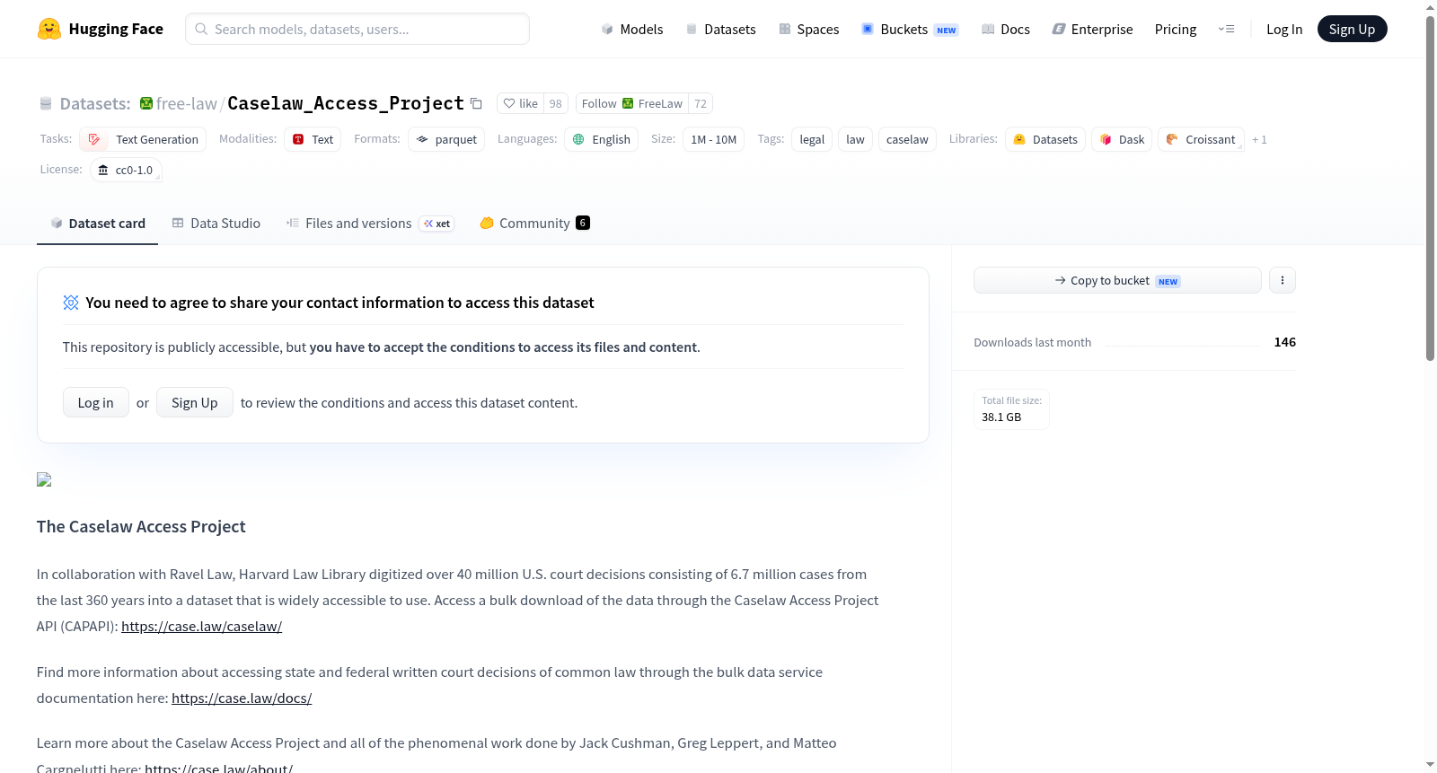Viewport: 1437px width, 773px height.
Task: Select the parquet format tag
Action: 446,139
